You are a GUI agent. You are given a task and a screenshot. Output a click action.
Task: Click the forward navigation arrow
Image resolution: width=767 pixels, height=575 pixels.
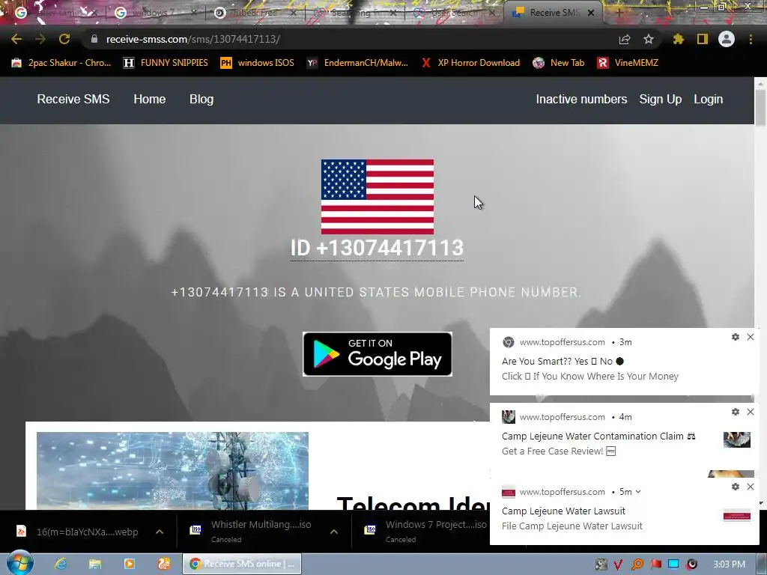[x=40, y=39]
